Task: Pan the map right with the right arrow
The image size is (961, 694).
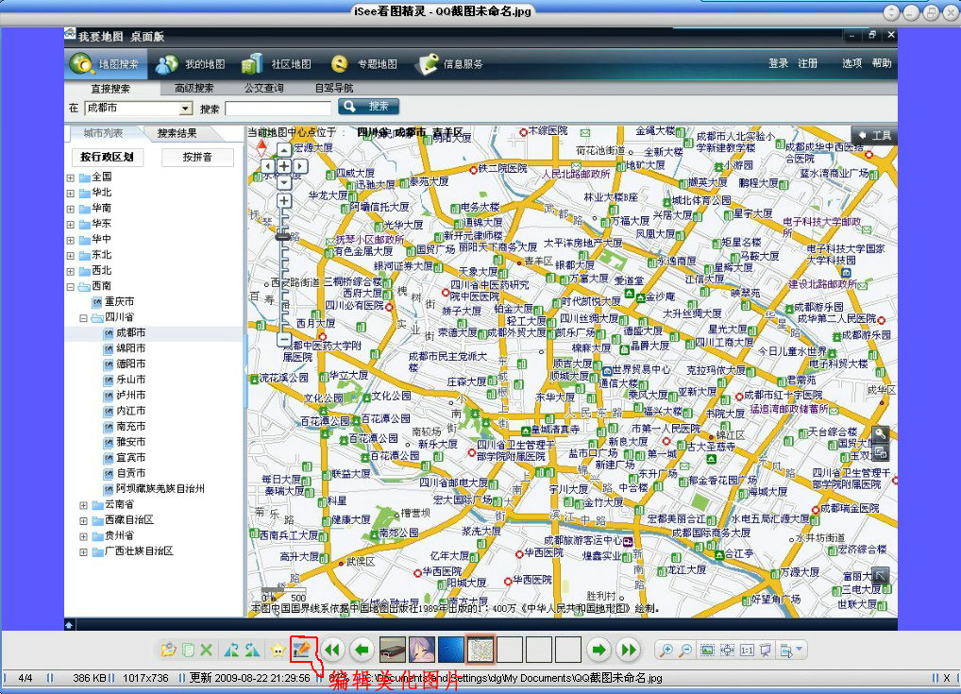Action: (x=299, y=166)
